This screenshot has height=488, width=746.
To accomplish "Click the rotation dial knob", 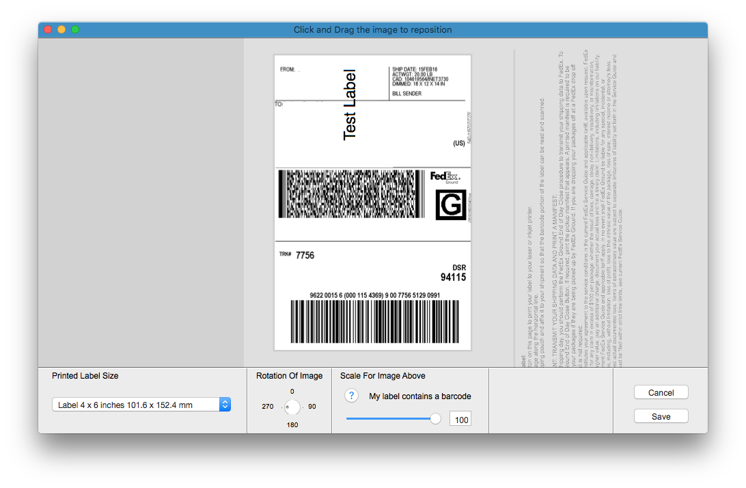I will 292,408.
